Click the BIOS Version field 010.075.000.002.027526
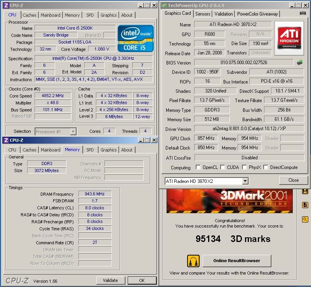The width and height of the screenshot is (311, 287). 244,63
